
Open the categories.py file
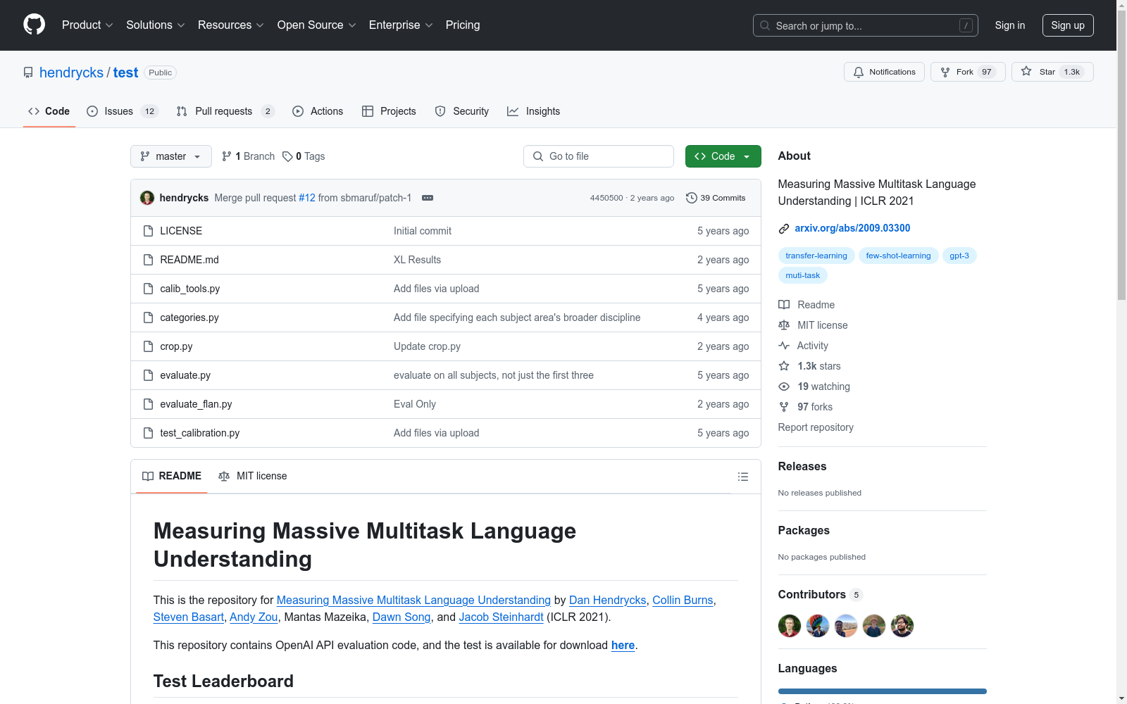[x=189, y=318]
